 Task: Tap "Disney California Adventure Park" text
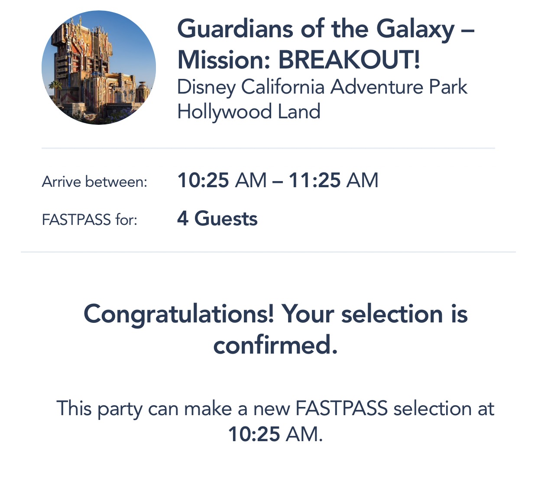[x=322, y=87]
